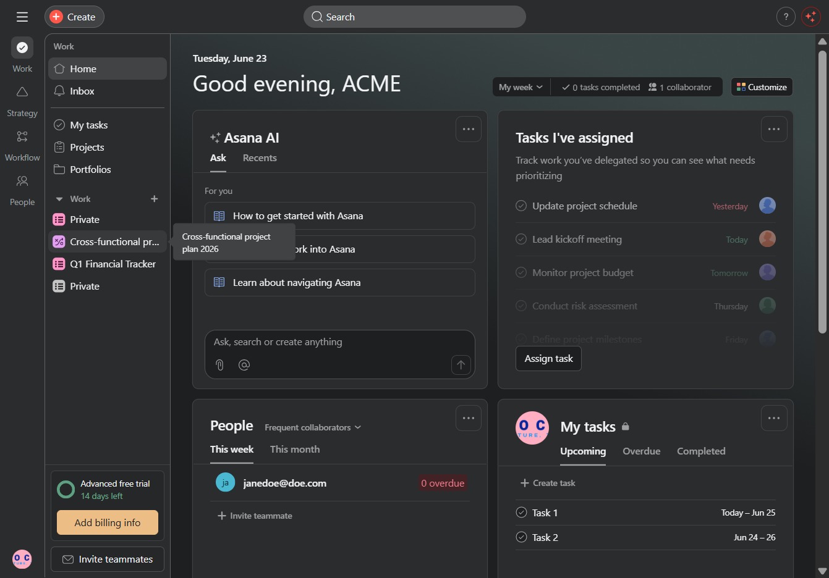Click the vertical page scrollbar thumb
This screenshot has width=829, height=578.
[x=822, y=191]
